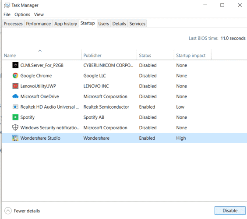Sort by Publisher column header
The height and width of the screenshot is (219, 247).
[x=92, y=56]
